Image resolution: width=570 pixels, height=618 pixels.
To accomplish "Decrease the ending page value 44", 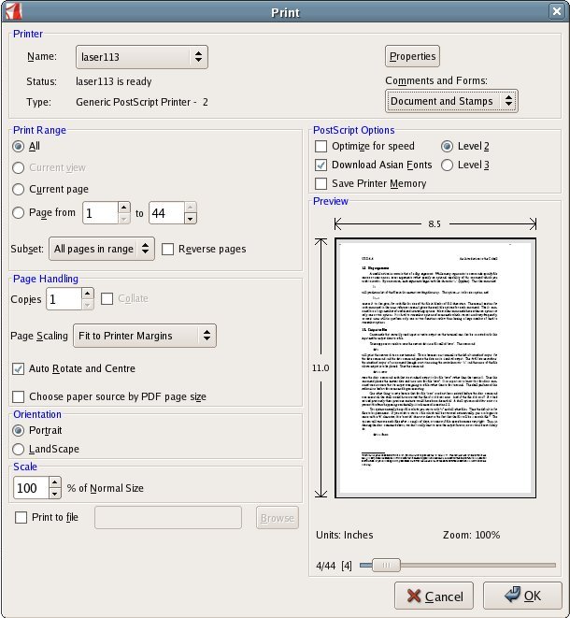I will click(190, 219).
